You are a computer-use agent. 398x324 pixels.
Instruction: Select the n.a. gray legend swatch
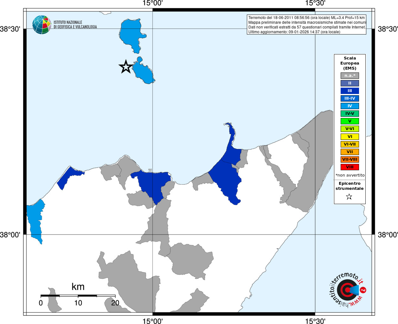pos(350,76)
